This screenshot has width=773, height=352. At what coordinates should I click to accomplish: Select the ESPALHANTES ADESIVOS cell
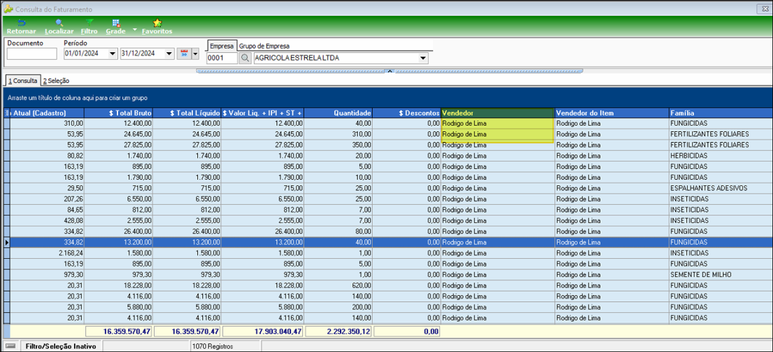(x=720, y=188)
